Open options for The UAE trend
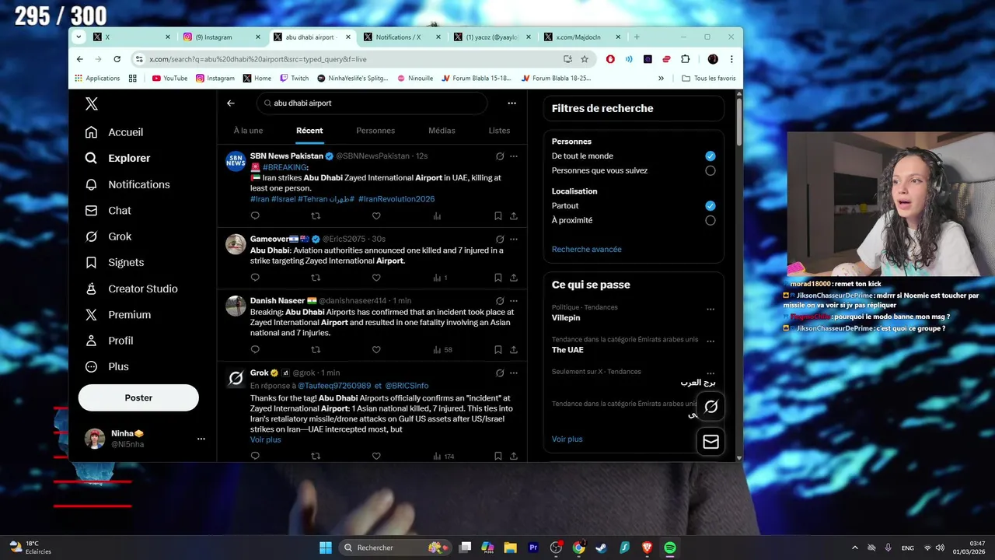 710,341
